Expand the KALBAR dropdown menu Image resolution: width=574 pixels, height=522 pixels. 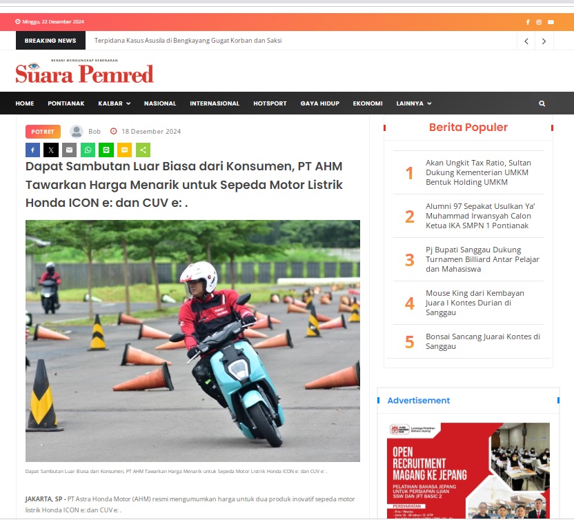[114, 103]
